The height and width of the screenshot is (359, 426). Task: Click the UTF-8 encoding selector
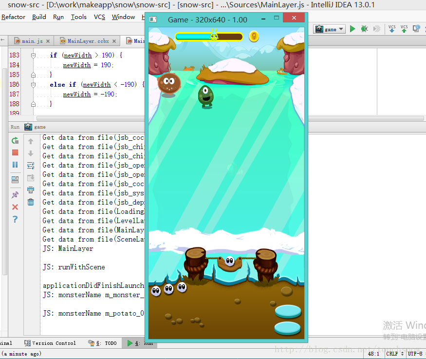pos(415,354)
